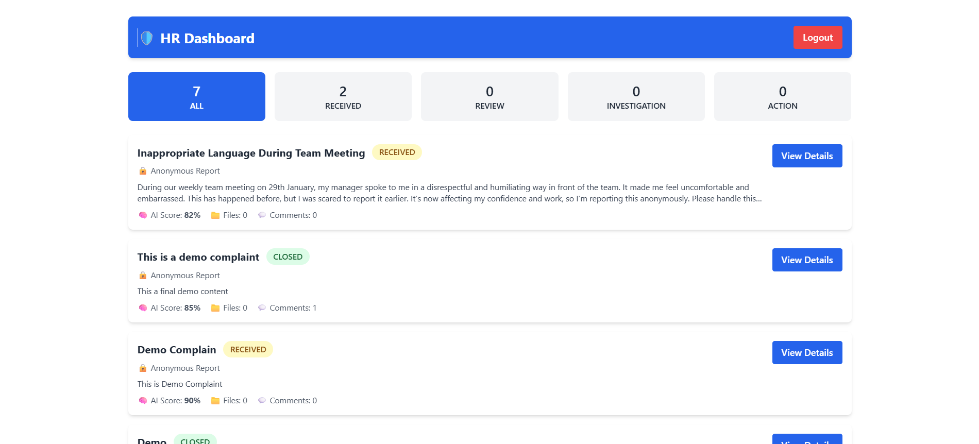Click CLOSED badge on This is a demo complaint
Viewport: 979px width, 444px height.
[288, 257]
